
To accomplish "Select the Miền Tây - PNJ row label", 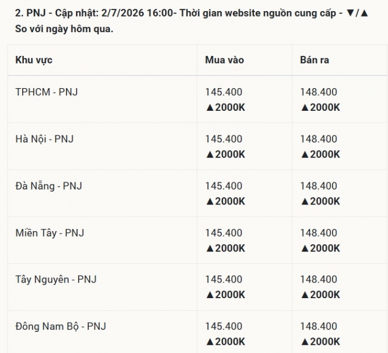I will point(50,233).
